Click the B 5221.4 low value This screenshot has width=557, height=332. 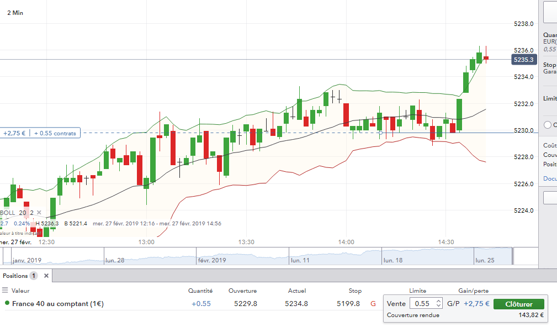pos(76,224)
